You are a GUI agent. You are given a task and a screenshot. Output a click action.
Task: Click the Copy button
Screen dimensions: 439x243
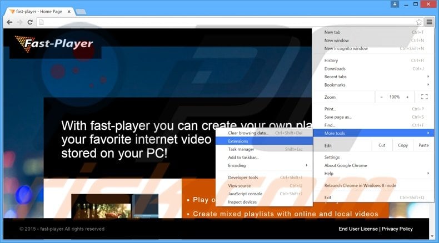[403, 145]
